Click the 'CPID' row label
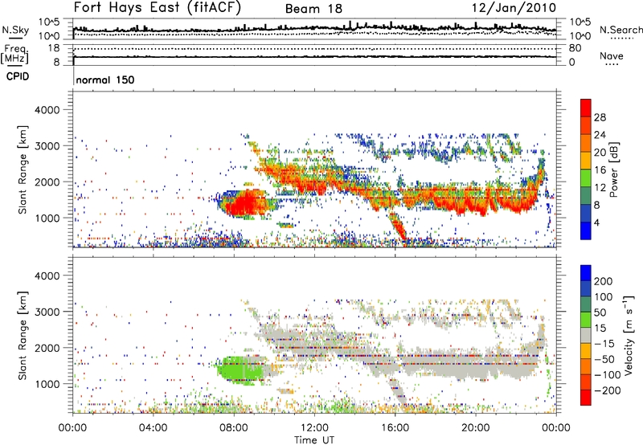Viewport: 643px width, 445px height. coord(18,76)
